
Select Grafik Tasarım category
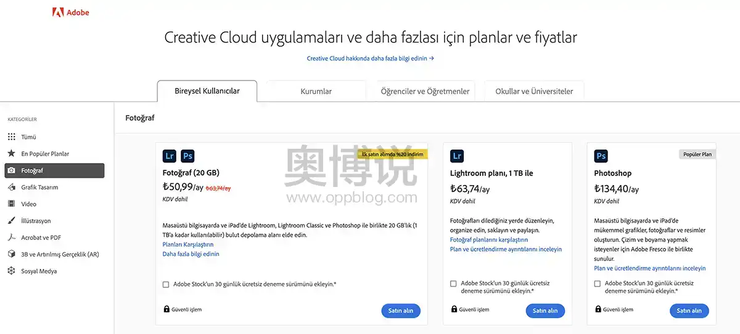pos(39,187)
